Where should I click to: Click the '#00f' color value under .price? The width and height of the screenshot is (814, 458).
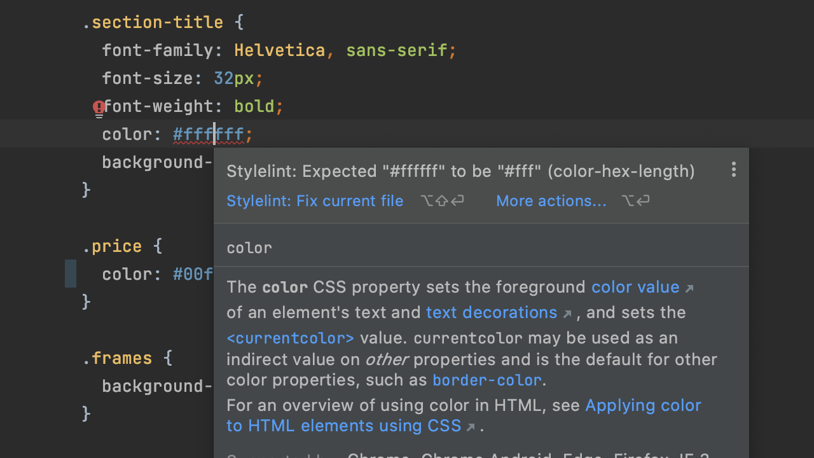click(193, 274)
